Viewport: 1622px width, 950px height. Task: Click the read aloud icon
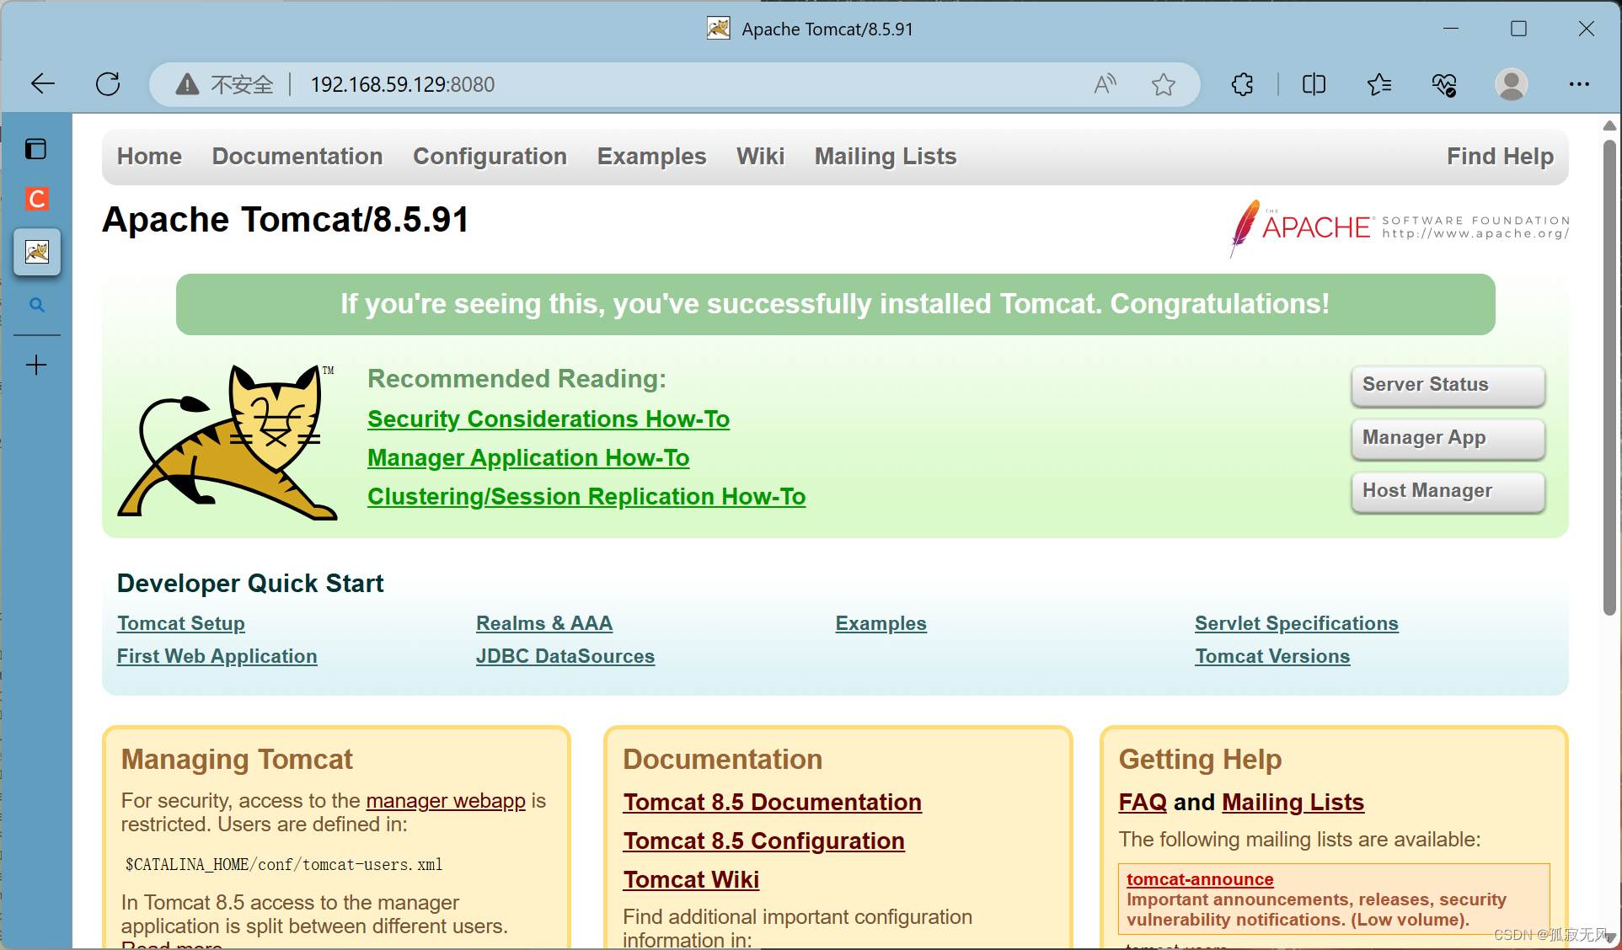(x=1105, y=84)
